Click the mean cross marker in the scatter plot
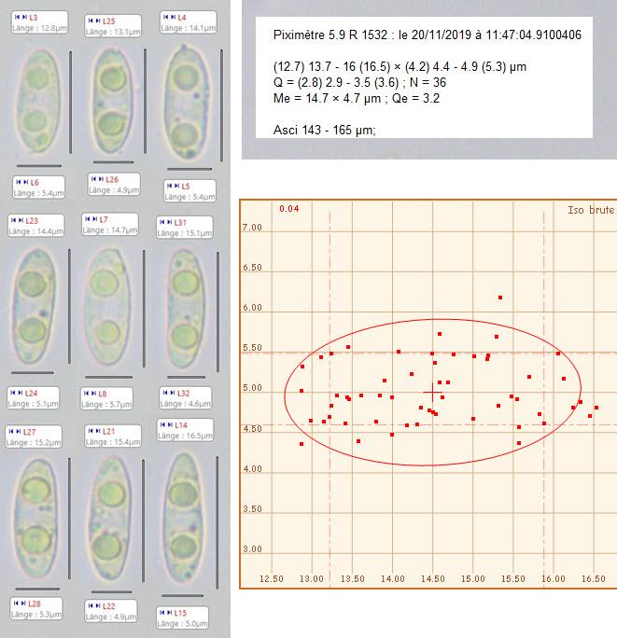 click(x=432, y=393)
